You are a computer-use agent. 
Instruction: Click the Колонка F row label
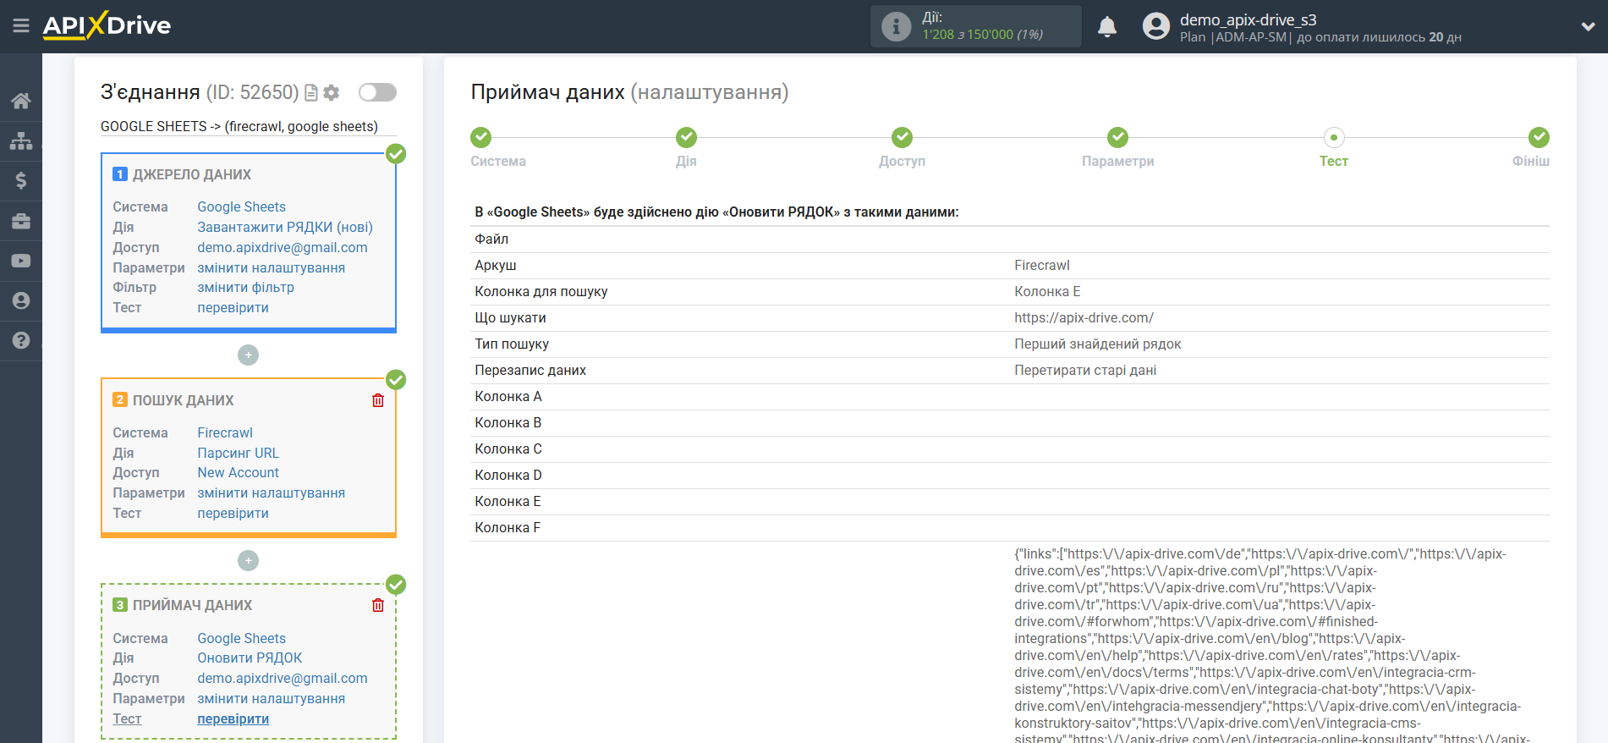[x=508, y=527]
